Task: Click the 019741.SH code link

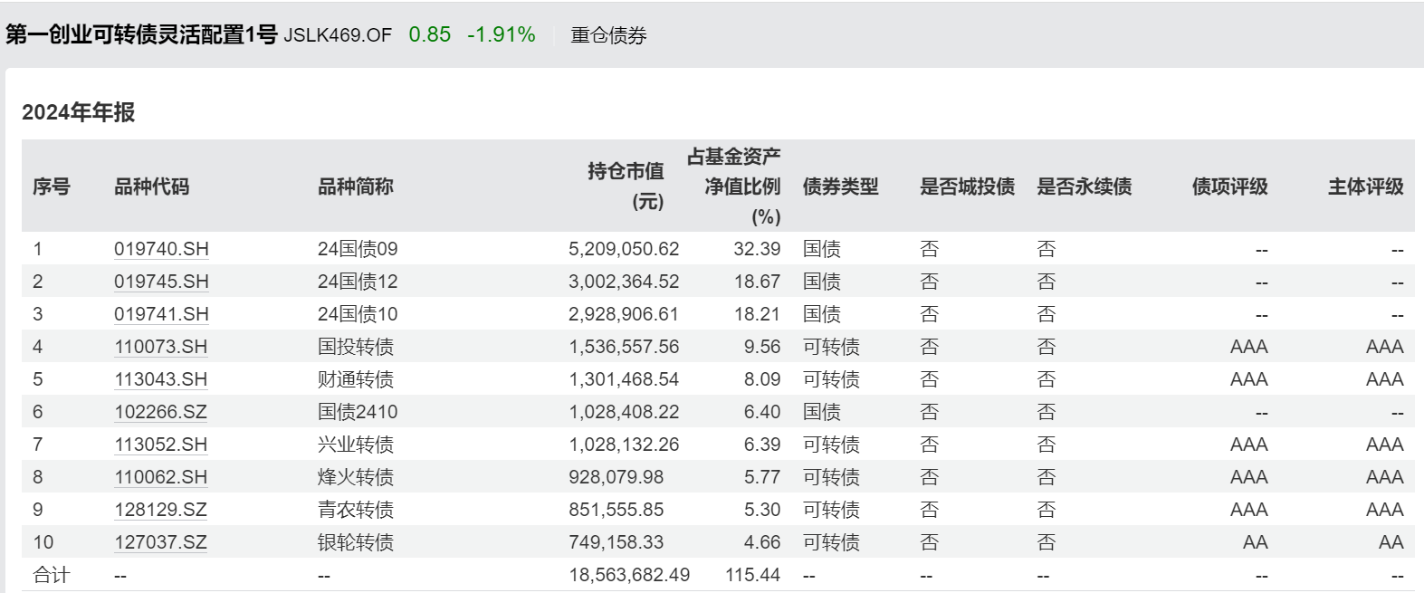Action: pos(161,314)
